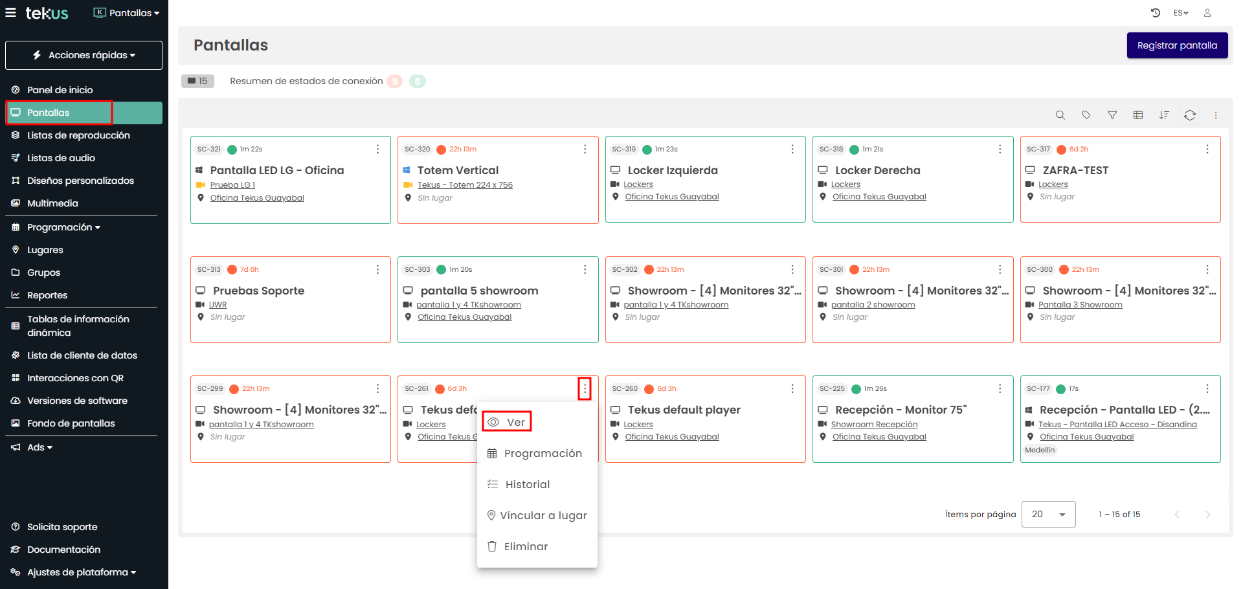Click the sort order icon

(1163, 115)
